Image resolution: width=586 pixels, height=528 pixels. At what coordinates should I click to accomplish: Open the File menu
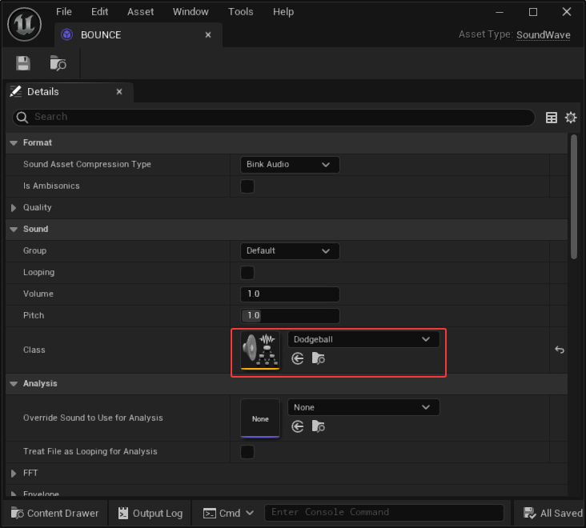pyautogui.click(x=64, y=12)
